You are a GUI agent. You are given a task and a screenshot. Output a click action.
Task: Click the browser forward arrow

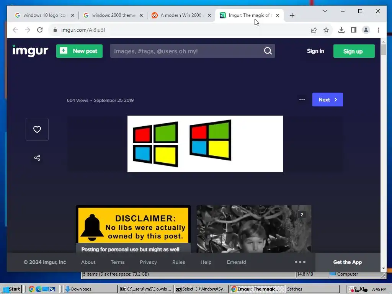coord(28,30)
